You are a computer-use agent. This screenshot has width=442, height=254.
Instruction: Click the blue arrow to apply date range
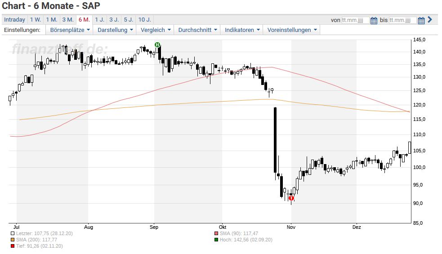click(x=430, y=19)
